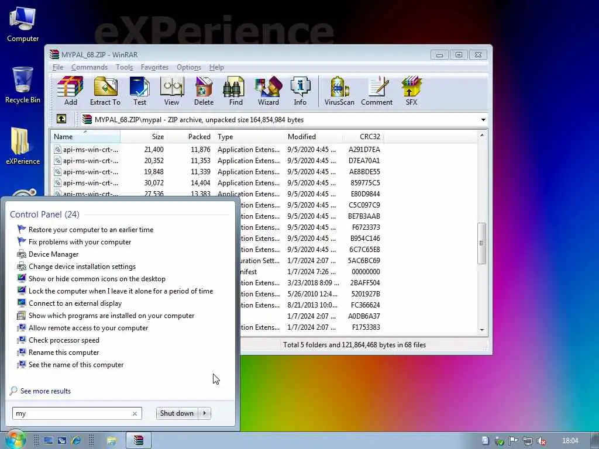The height and width of the screenshot is (449, 599).
Task: Open Connect to an external display
Action: [75, 303]
